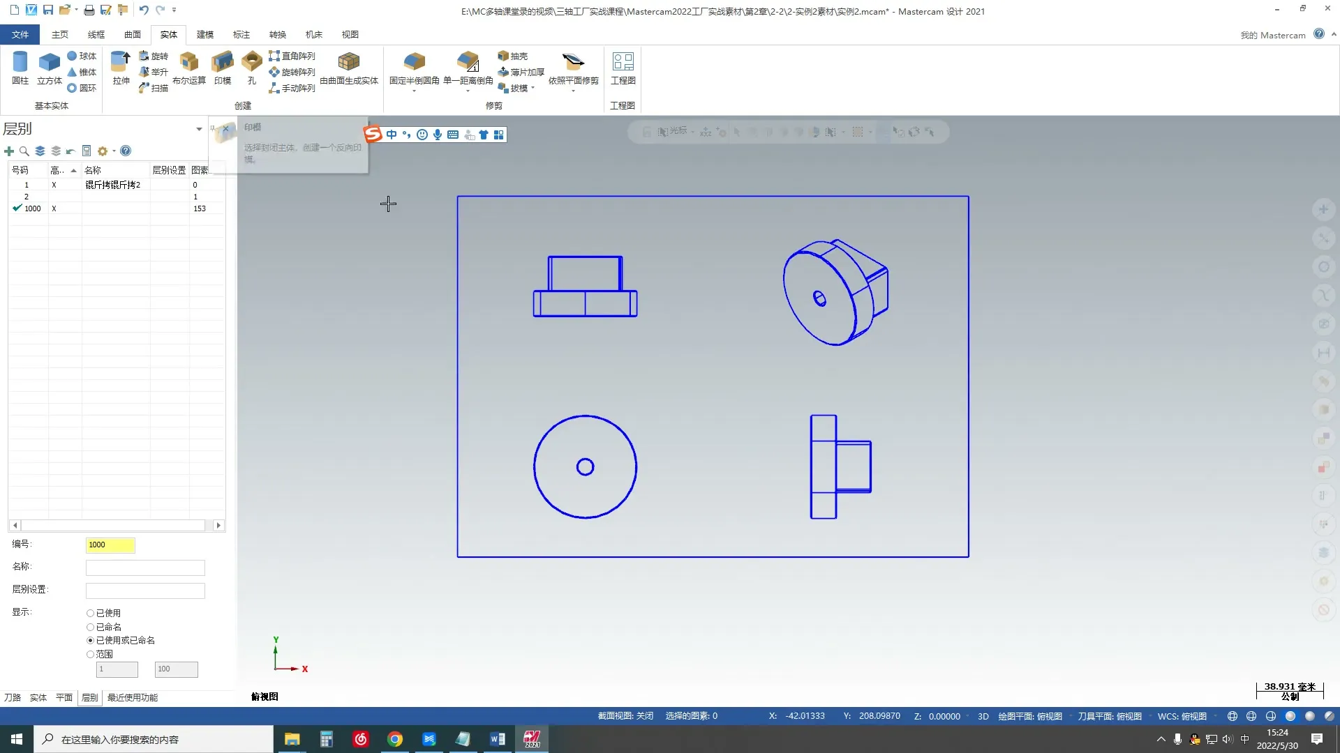The height and width of the screenshot is (753, 1340).
Task: Switch to the 曲面 ribbon tab
Action: pyautogui.click(x=132, y=34)
